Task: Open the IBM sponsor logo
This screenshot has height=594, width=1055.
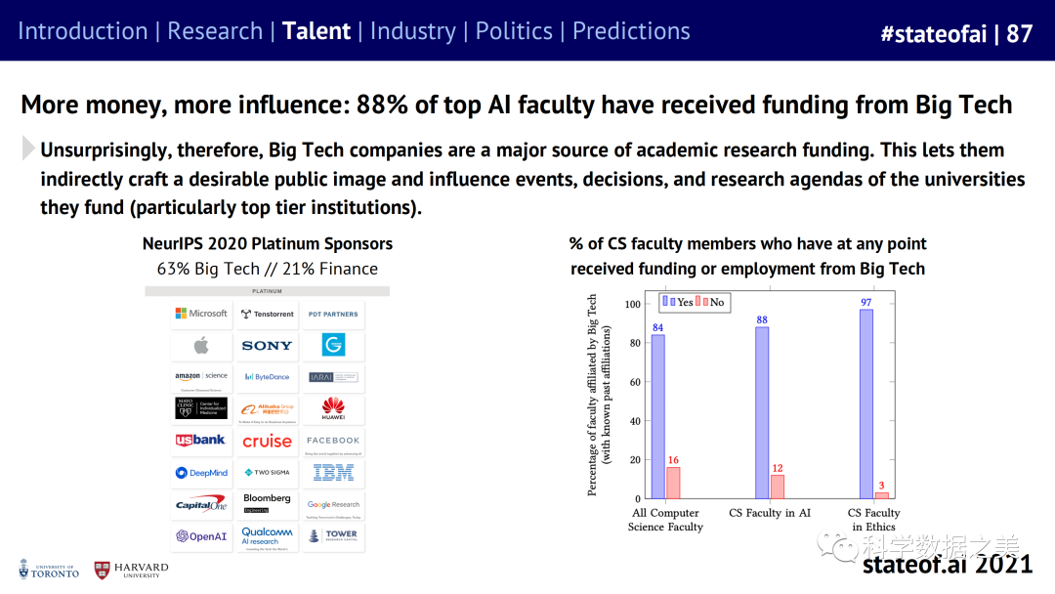Action: (x=333, y=473)
